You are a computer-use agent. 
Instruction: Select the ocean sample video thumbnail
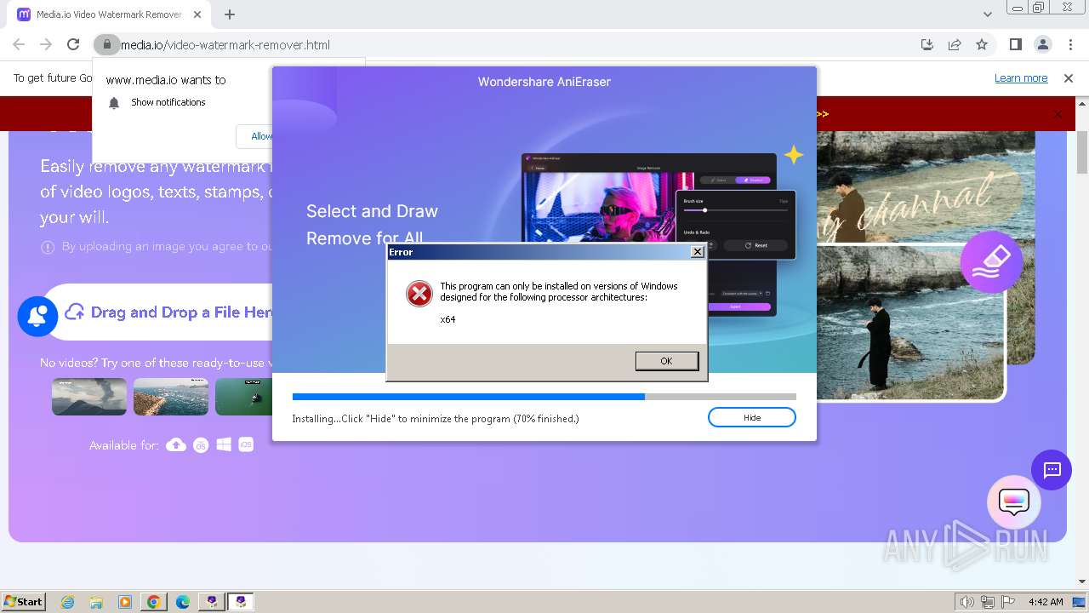click(171, 397)
